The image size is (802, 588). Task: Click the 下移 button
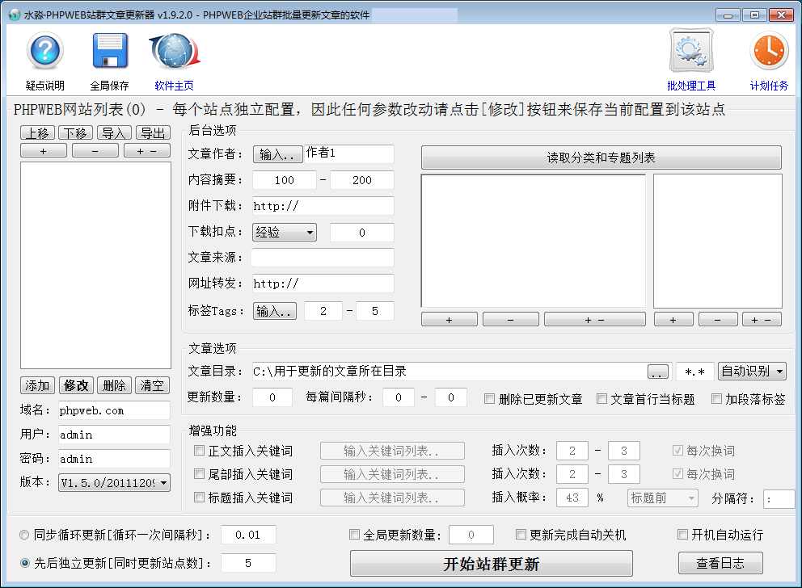click(76, 132)
